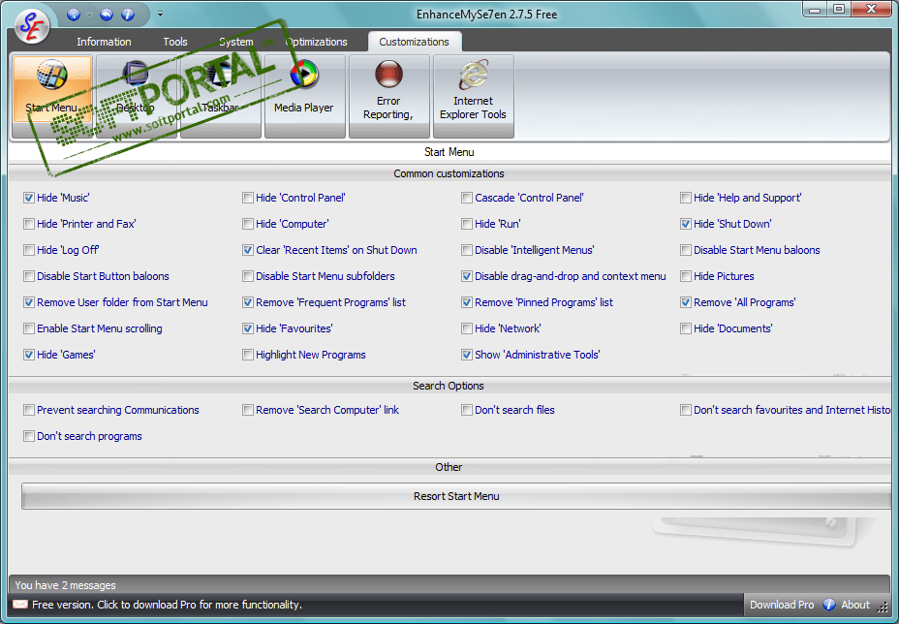Open the Media Player customization section
The image size is (899, 624).
(x=304, y=96)
